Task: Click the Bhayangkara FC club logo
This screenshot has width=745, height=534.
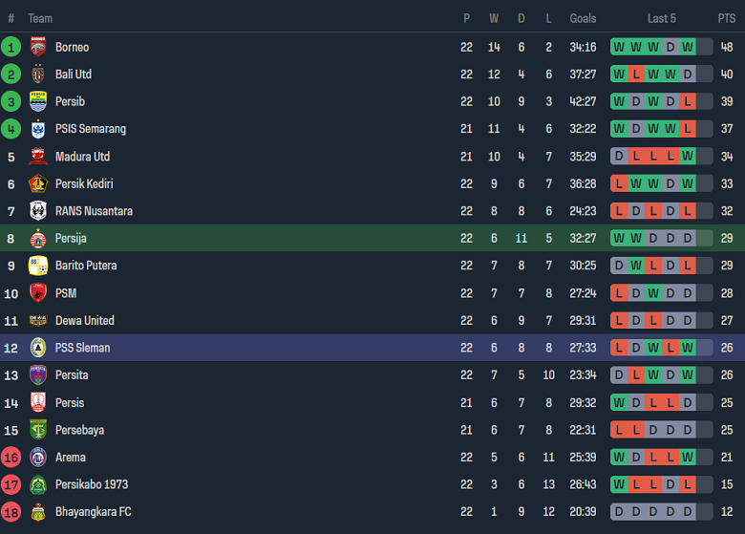Action: (x=38, y=512)
